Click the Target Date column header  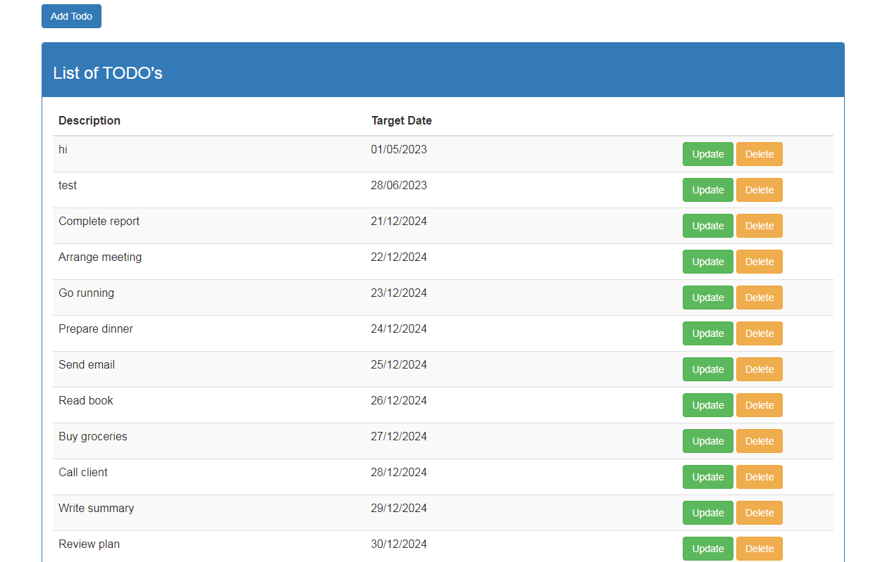pyautogui.click(x=401, y=120)
